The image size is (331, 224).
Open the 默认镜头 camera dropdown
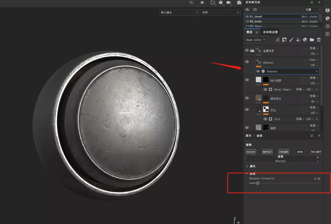[x=179, y=12]
